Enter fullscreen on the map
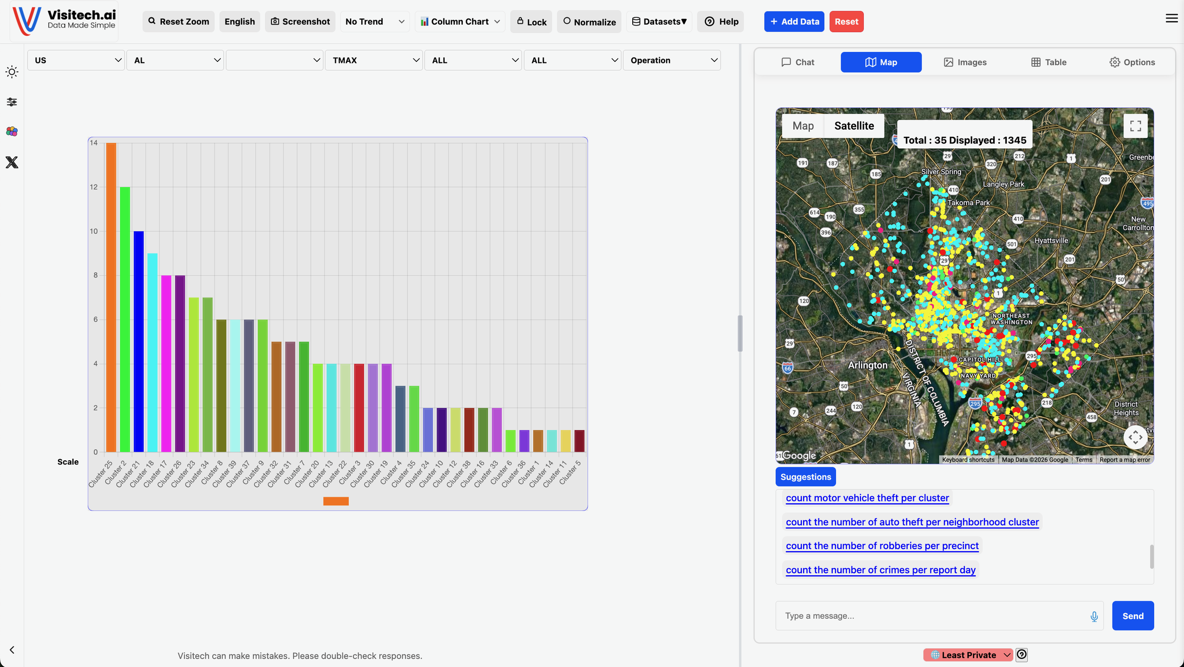This screenshot has height=667, width=1184. tap(1135, 126)
